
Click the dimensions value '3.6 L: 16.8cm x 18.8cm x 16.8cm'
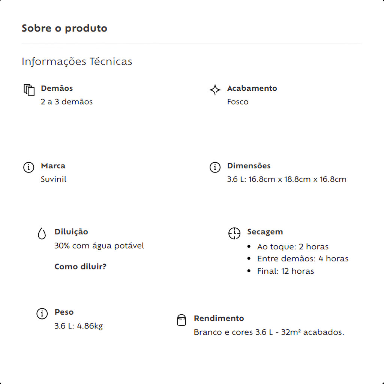tap(286, 179)
